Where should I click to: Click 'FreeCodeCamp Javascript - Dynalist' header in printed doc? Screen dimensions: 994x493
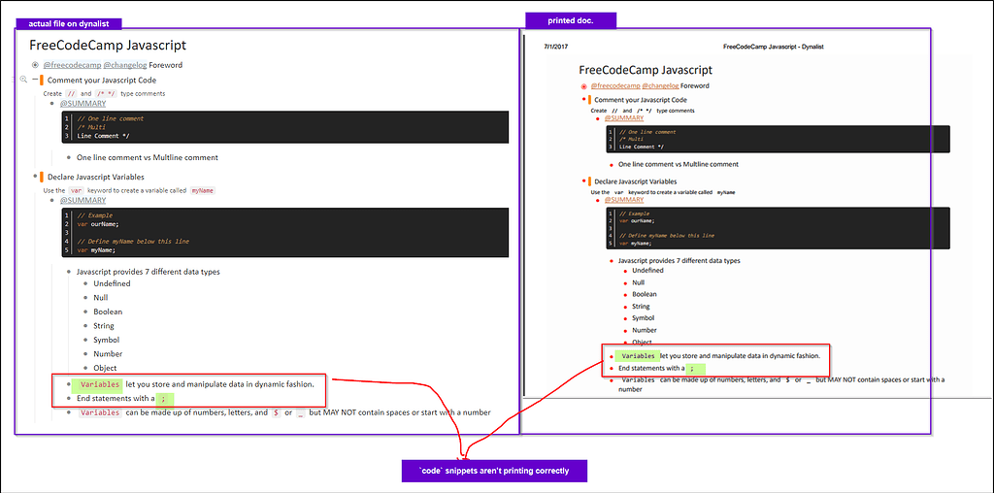point(774,47)
